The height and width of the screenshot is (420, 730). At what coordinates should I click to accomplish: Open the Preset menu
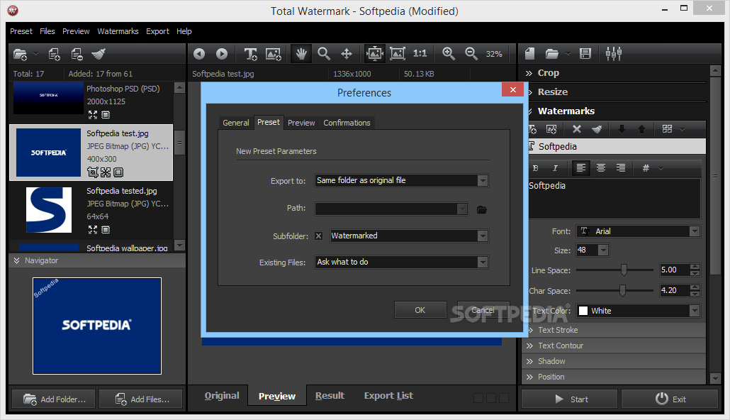(21, 31)
